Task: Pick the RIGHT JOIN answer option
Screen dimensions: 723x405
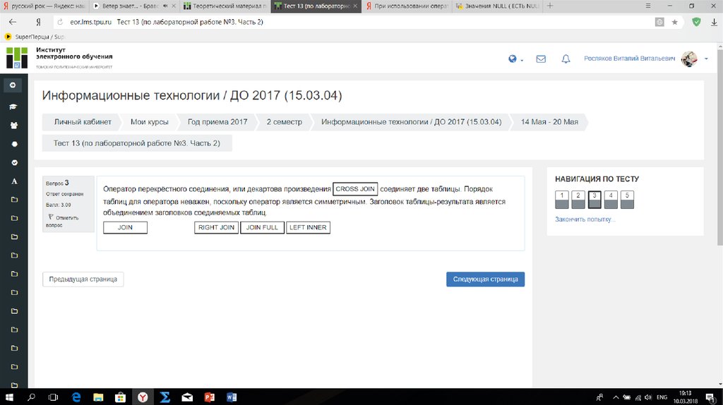Action: [x=216, y=228]
